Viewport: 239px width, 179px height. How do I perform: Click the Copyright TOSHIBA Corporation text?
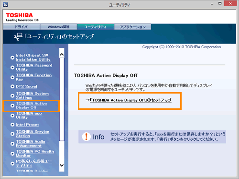click(x=182, y=47)
